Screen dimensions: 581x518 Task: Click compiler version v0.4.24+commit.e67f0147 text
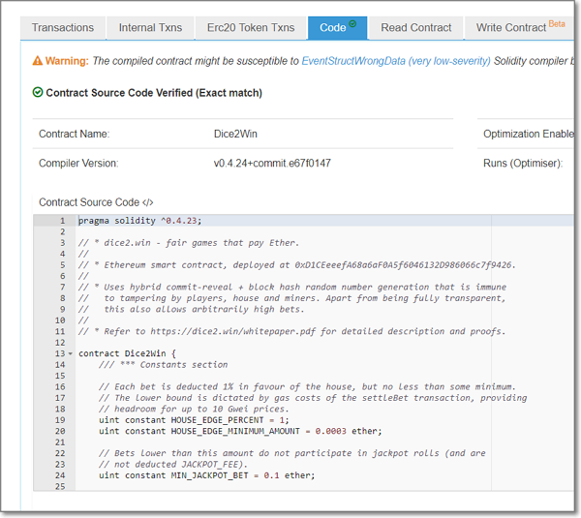[x=272, y=164]
